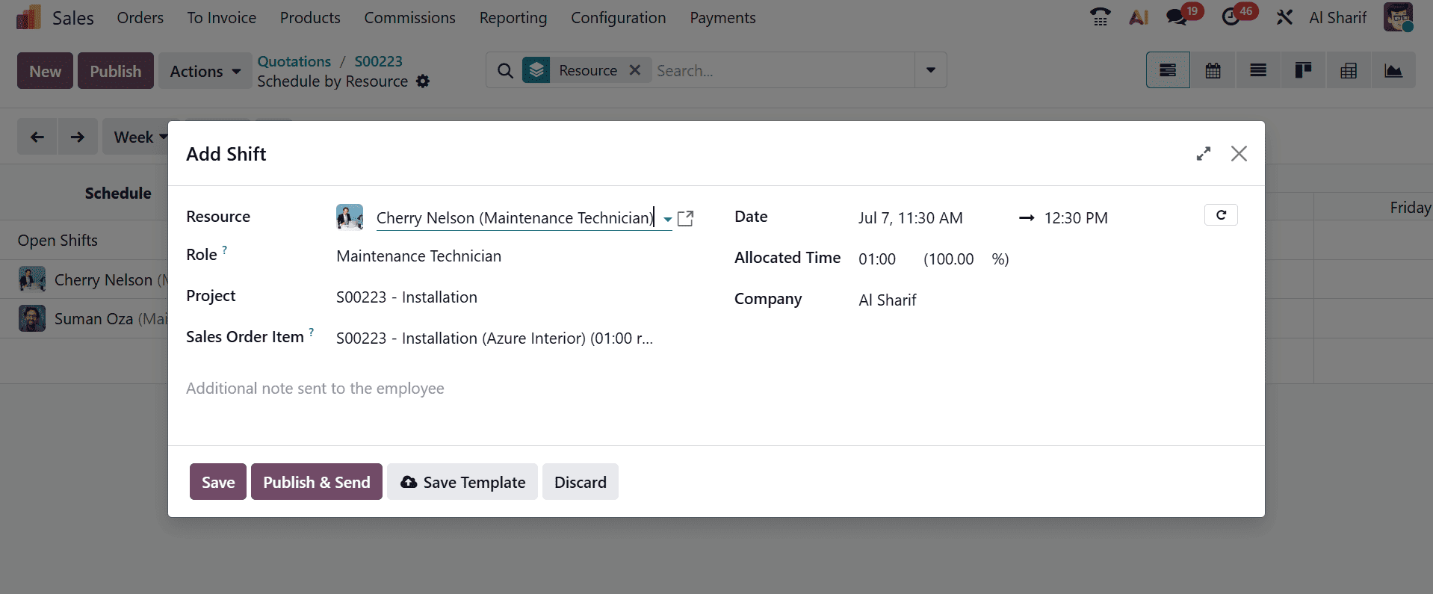
Task: Click the Search input field
Action: pyautogui.click(x=783, y=70)
